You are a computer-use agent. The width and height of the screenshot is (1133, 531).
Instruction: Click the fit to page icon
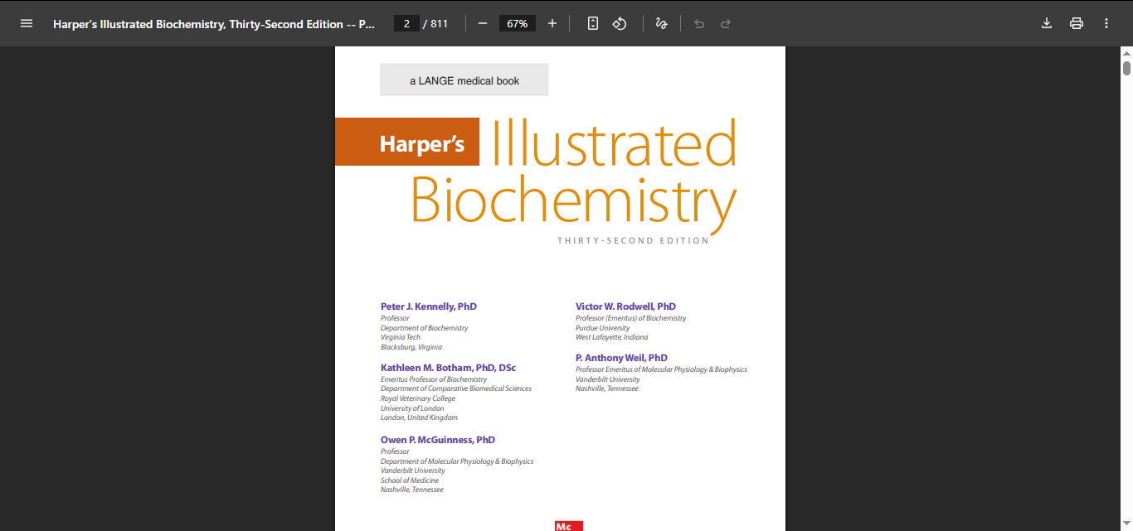592,23
